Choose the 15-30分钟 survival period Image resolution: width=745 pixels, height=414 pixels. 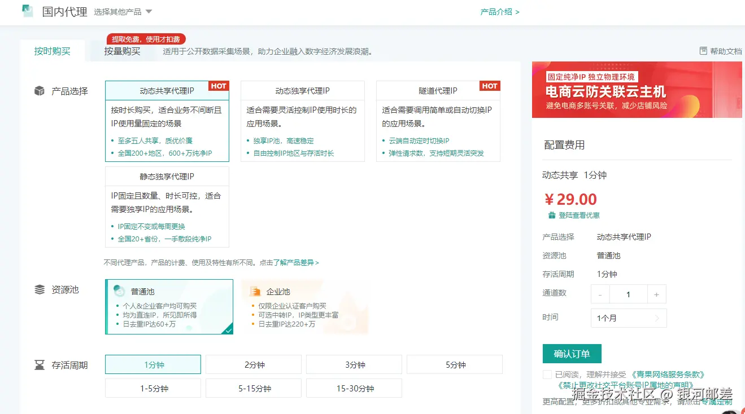pos(354,388)
